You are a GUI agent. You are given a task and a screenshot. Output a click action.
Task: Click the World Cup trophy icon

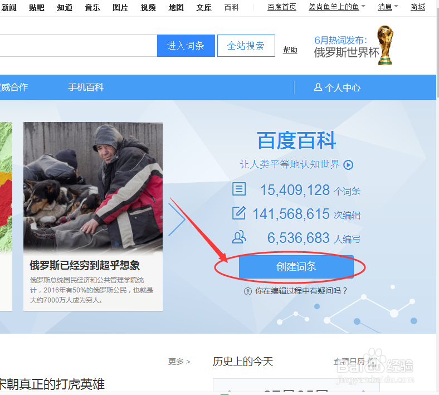tap(386, 45)
